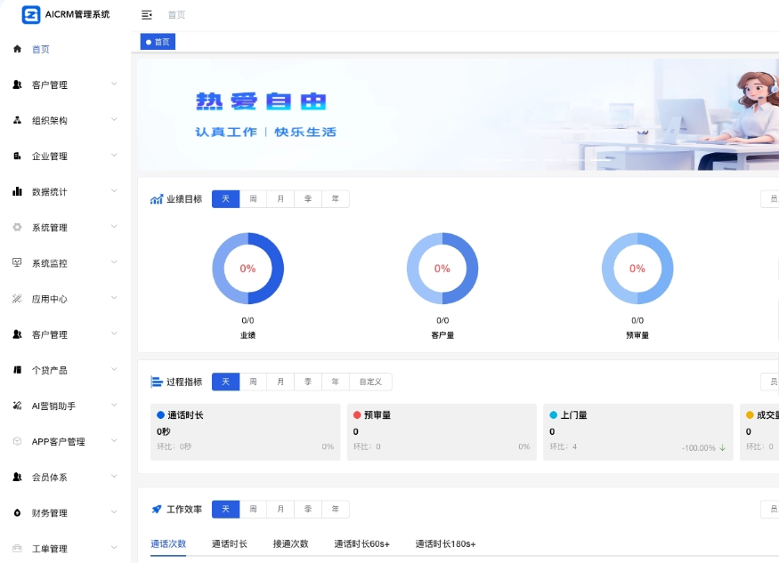Click the 系统监控 monitor icon
The height and width of the screenshot is (563, 779).
tap(17, 262)
